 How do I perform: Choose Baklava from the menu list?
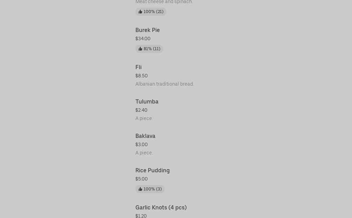tap(145, 136)
